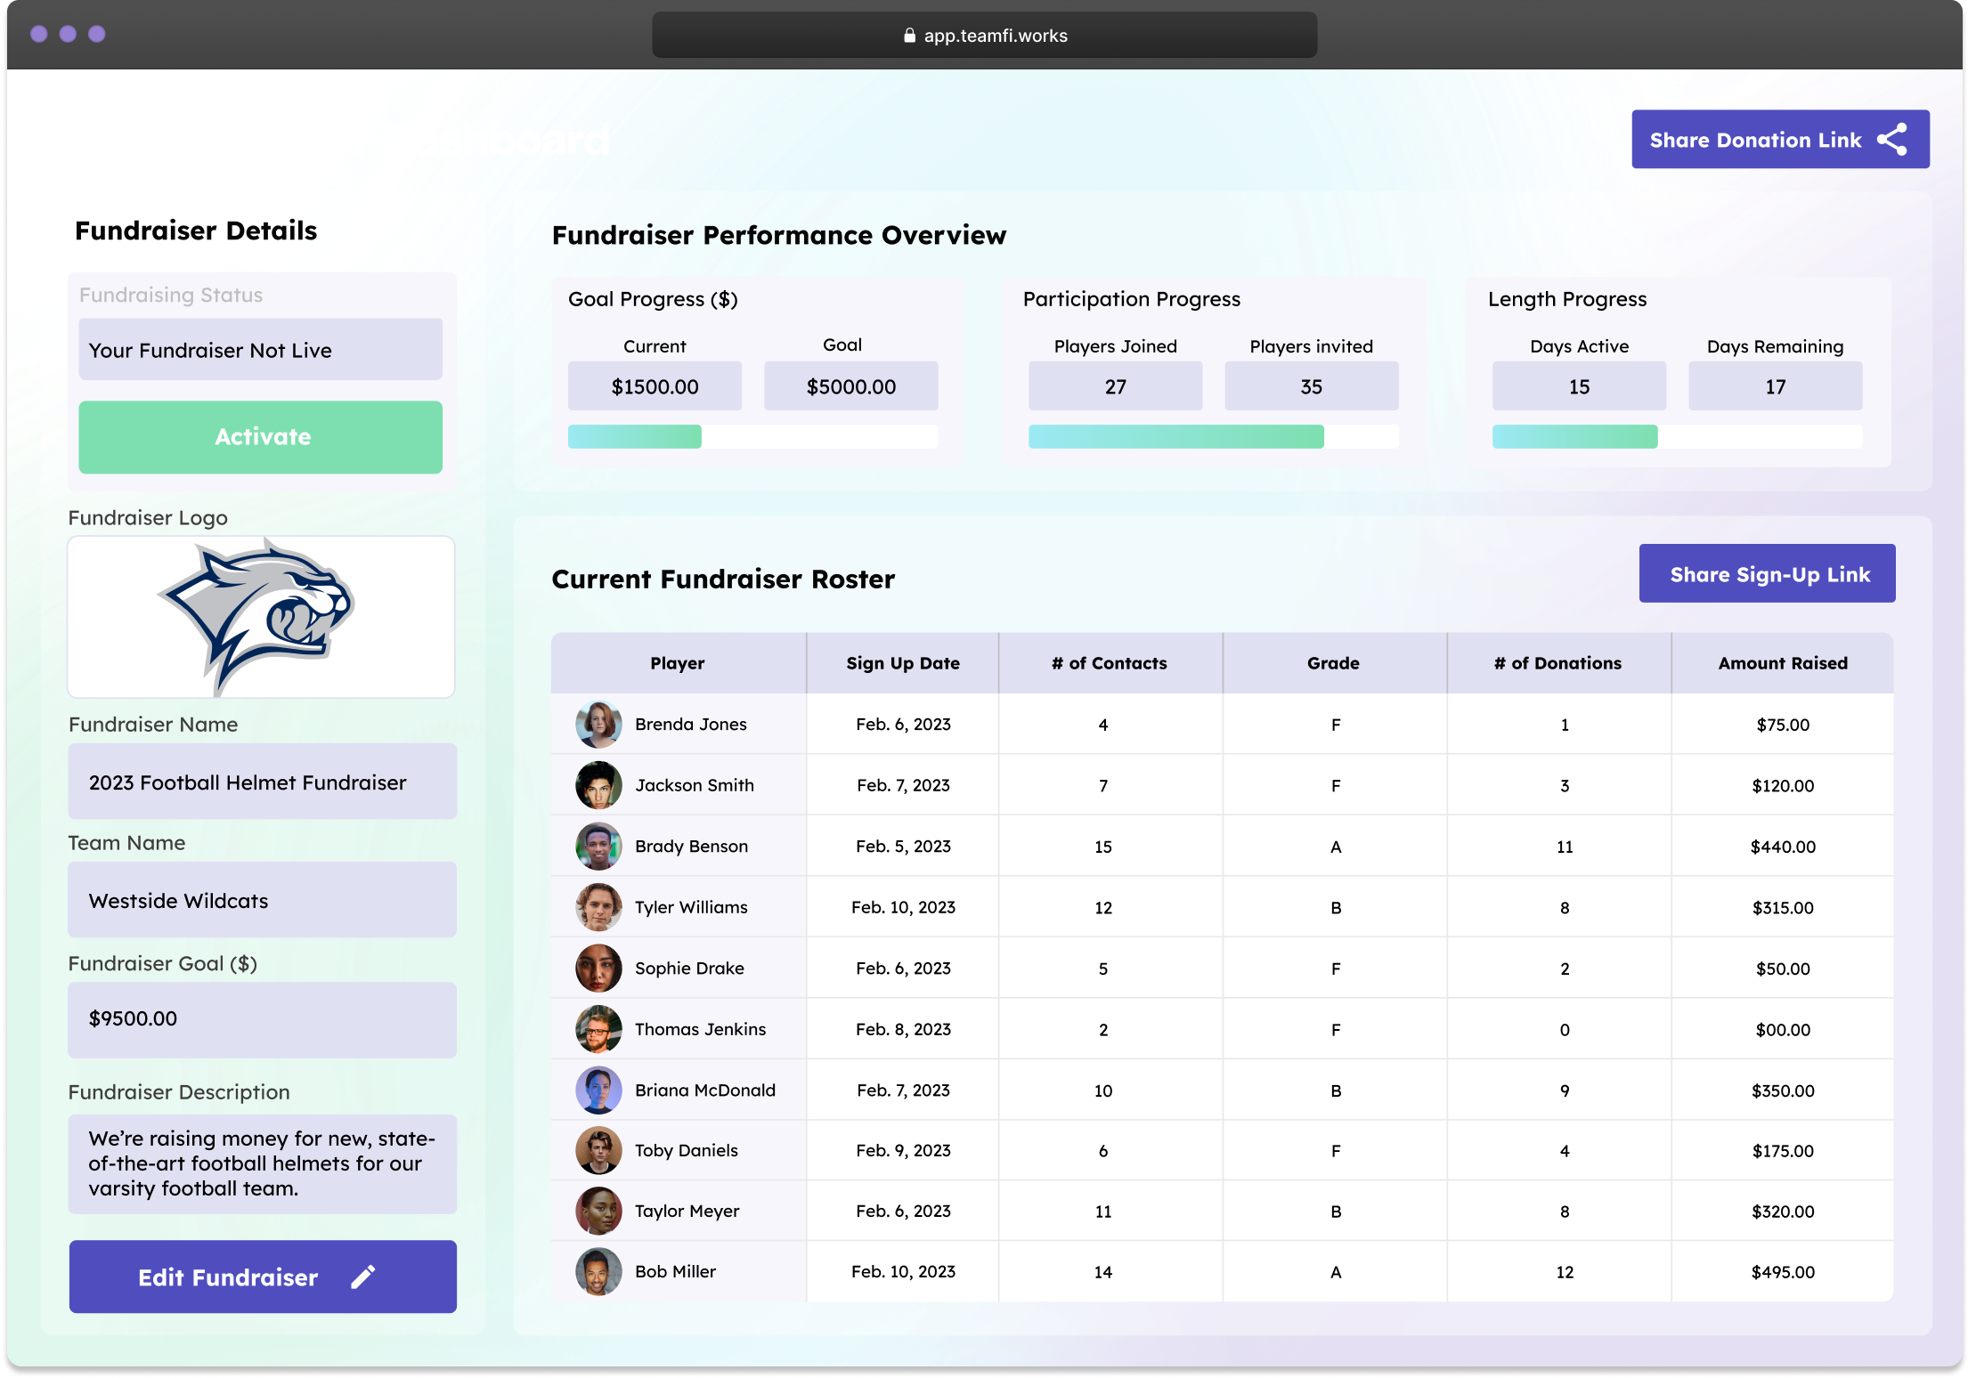Screen dimensions: 1968x1378
Task: Click Bob Miller's profile avatar
Action: pyautogui.click(x=599, y=1271)
